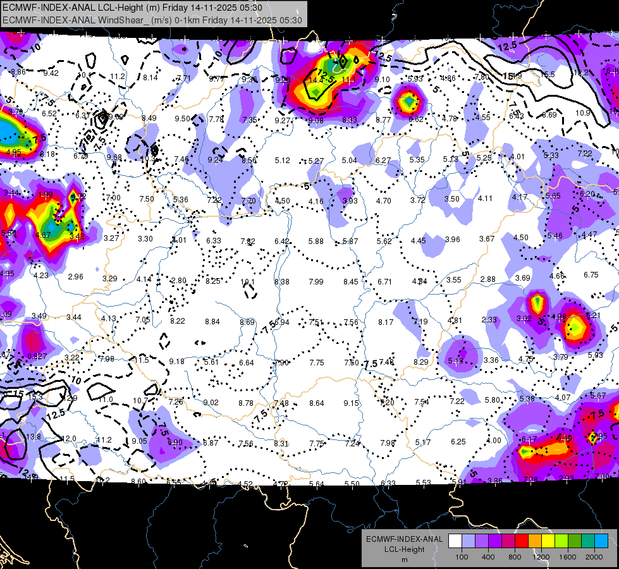
Task: Click the wind shear value 6.64
Action: pyautogui.click(x=247, y=362)
